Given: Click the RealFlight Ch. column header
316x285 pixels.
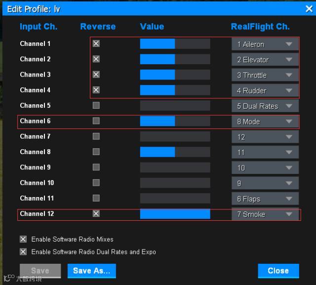Looking at the screenshot, I should [x=260, y=27].
